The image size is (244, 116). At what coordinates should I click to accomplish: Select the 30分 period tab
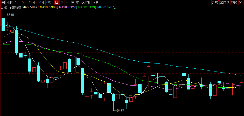coord(41,2)
